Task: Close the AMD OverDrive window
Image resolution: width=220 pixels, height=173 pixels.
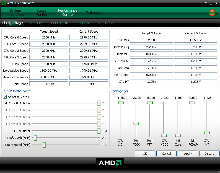Action: [x=216, y=3]
